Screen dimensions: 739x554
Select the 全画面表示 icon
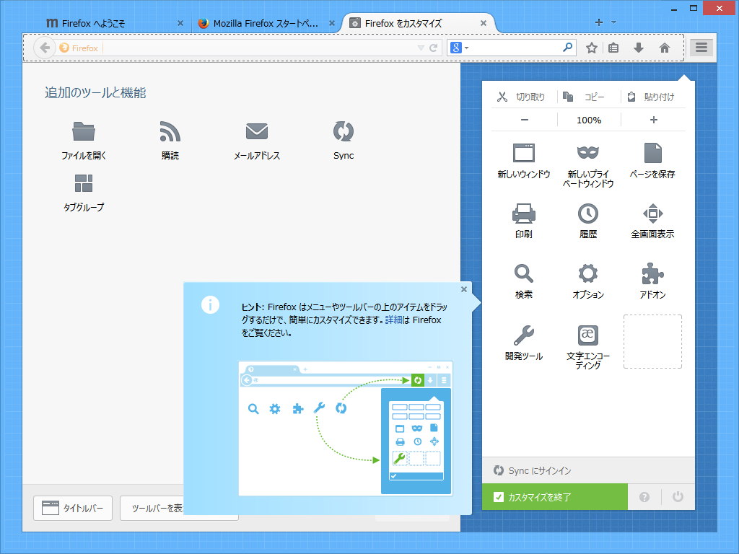pos(652,214)
